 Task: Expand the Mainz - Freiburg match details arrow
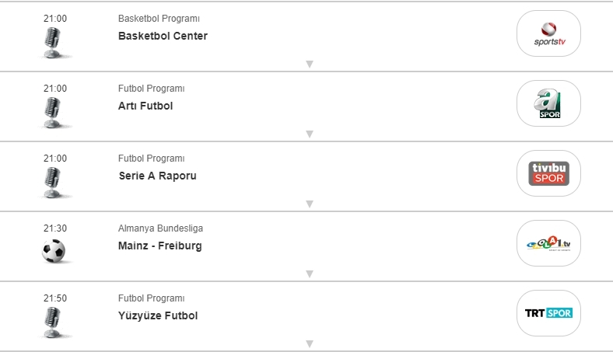tap(309, 274)
